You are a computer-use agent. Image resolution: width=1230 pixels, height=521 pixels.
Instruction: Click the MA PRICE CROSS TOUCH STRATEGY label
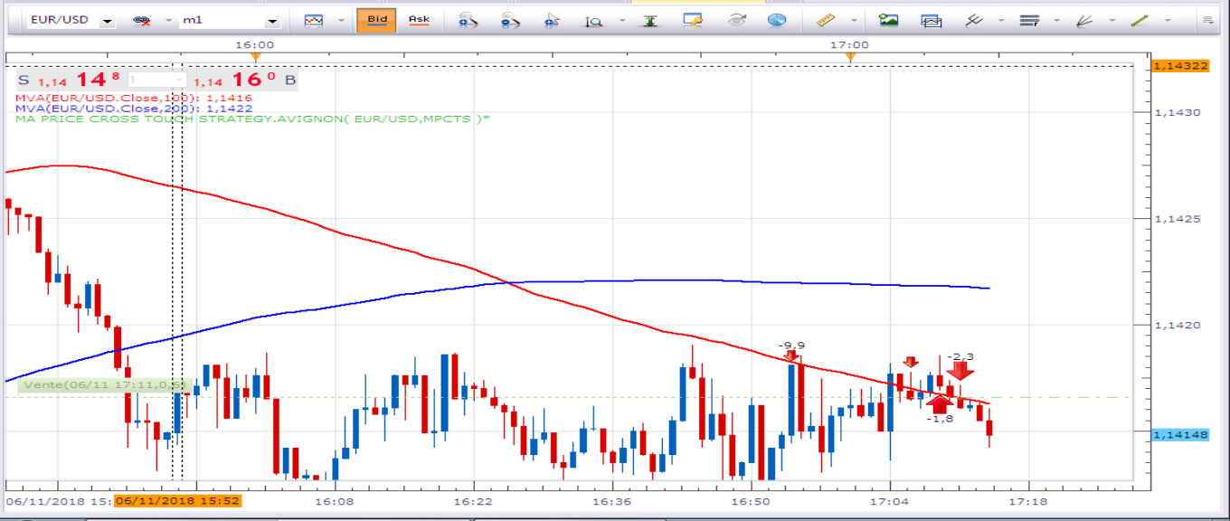point(252,119)
